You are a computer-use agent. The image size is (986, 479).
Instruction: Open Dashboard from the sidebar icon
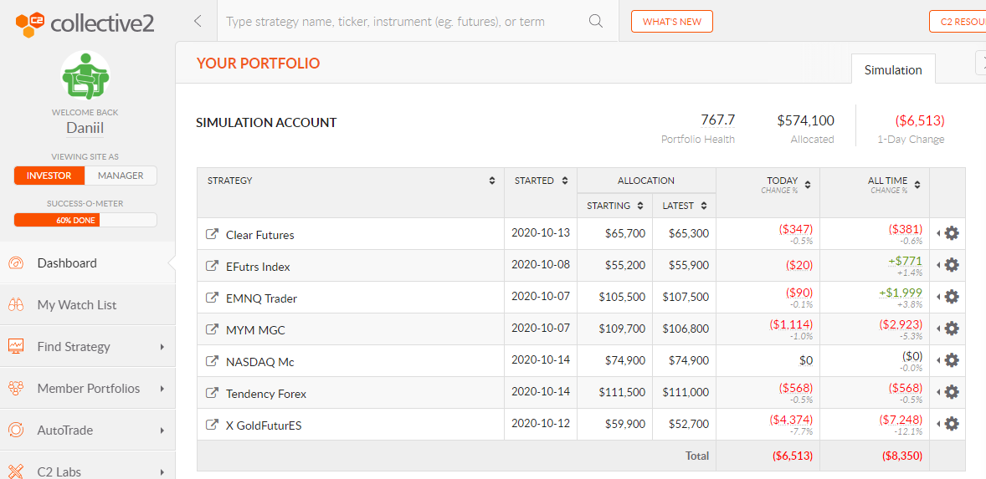click(17, 263)
